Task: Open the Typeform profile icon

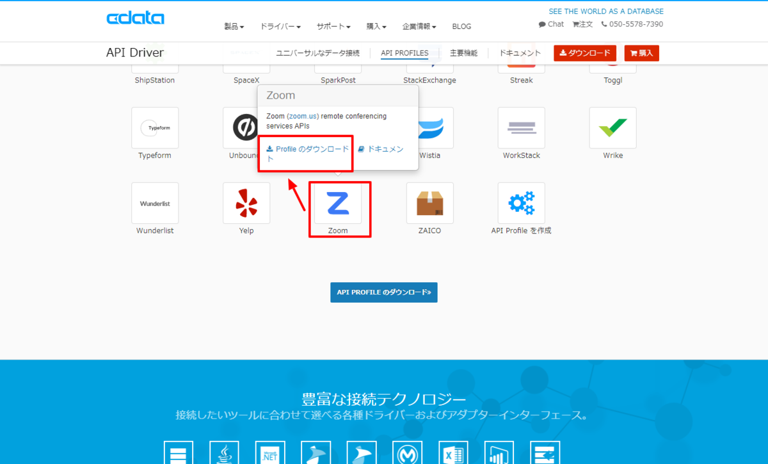Action: (x=155, y=128)
